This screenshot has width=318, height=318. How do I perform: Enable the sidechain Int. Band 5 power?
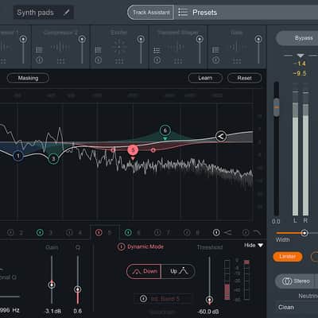pyautogui.click(x=143, y=299)
